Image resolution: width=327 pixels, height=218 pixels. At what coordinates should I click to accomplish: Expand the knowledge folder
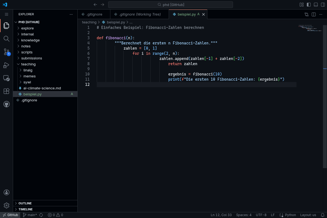click(45, 40)
